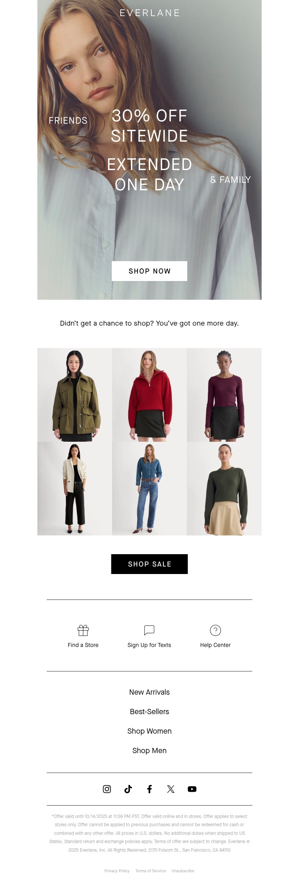Open the X (Twitter) icon

point(171,789)
